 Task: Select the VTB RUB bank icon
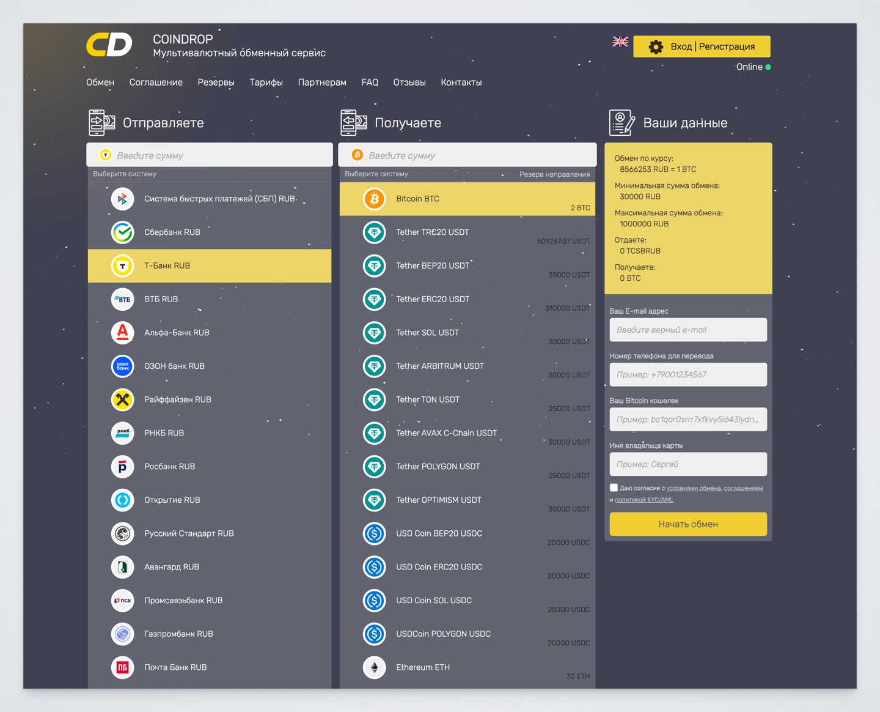tap(122, 299)
